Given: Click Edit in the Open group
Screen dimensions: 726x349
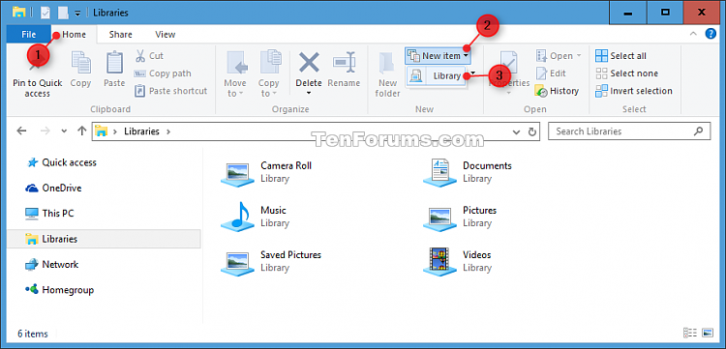Looking at the screenshot, I should [551, 73].
